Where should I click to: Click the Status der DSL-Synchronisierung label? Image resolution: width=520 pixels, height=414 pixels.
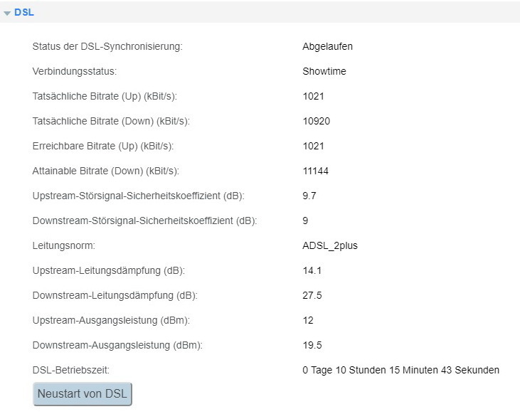point(107,46)
